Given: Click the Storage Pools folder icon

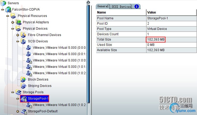Looking at the screenshot, I should pyautogui.click(x=18, y=92).
